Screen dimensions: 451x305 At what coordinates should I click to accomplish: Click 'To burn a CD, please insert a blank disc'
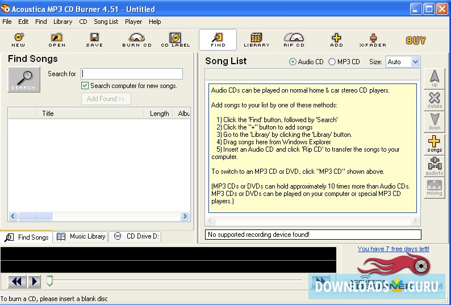tap(54, 299)
